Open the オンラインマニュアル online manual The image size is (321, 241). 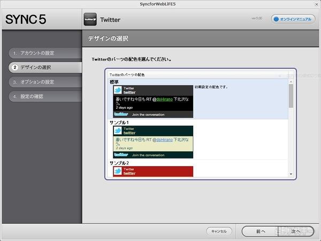(293, 19)
